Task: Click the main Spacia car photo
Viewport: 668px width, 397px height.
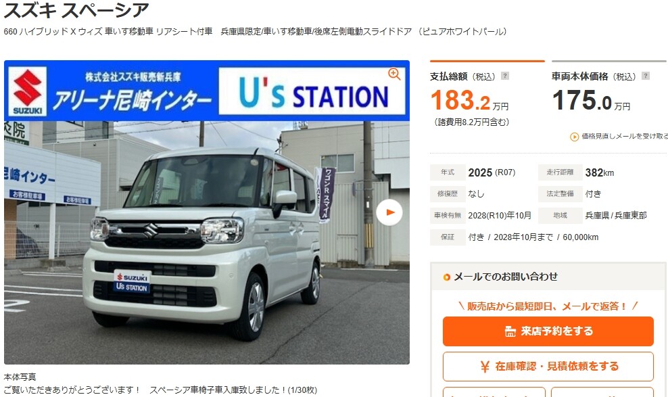Action: [207, 243]
